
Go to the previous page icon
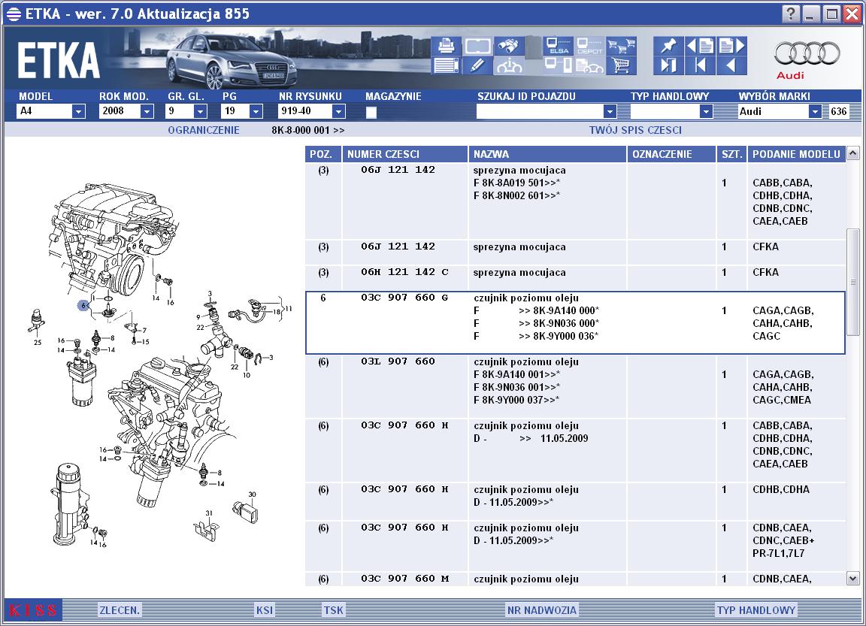point(700,46)
